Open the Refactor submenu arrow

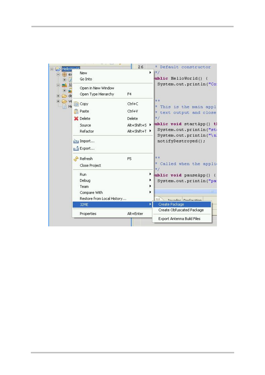click(x=150, y=131)
